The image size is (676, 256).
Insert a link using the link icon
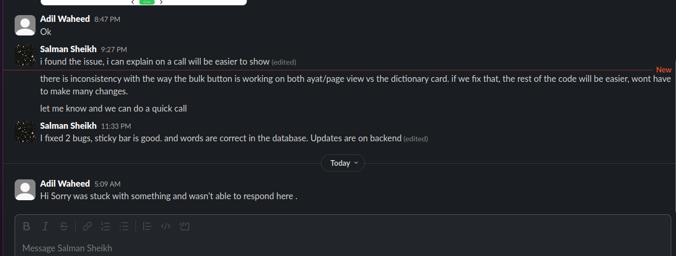tap(87, 226)
